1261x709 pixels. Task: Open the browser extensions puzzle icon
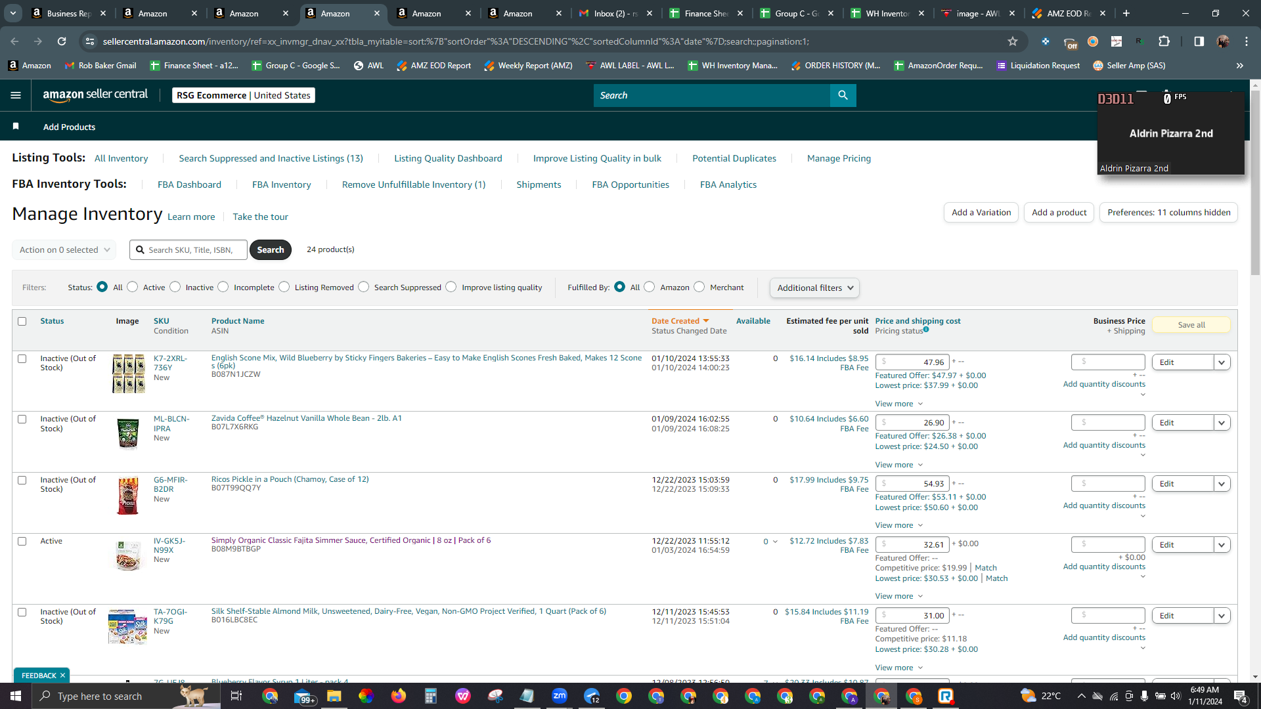1164,41
